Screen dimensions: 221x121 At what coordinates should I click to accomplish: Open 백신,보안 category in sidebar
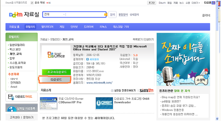pos(15,49)
